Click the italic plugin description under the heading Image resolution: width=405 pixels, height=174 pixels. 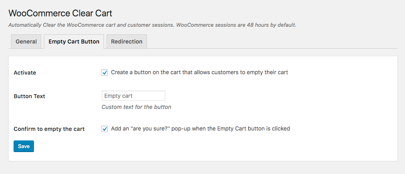(x=152, y=25)
